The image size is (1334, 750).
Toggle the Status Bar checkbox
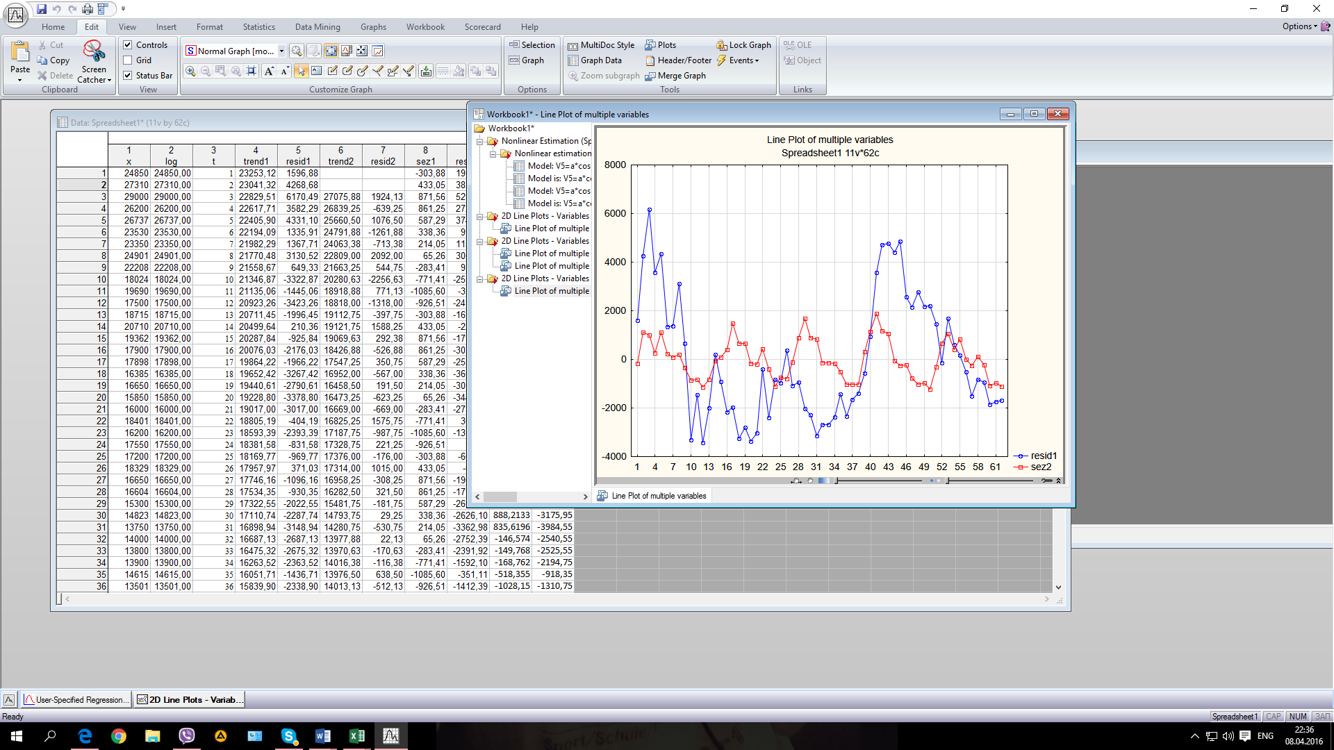pyautogui.click(x=128, y=76)
